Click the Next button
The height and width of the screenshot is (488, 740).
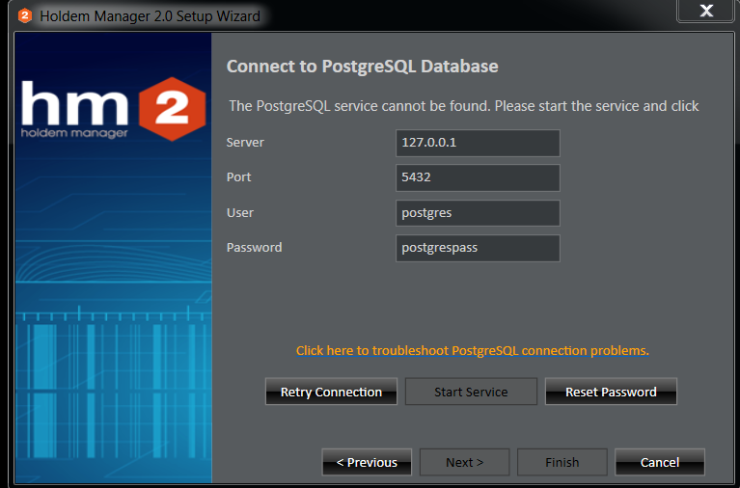tap(464, 462)
